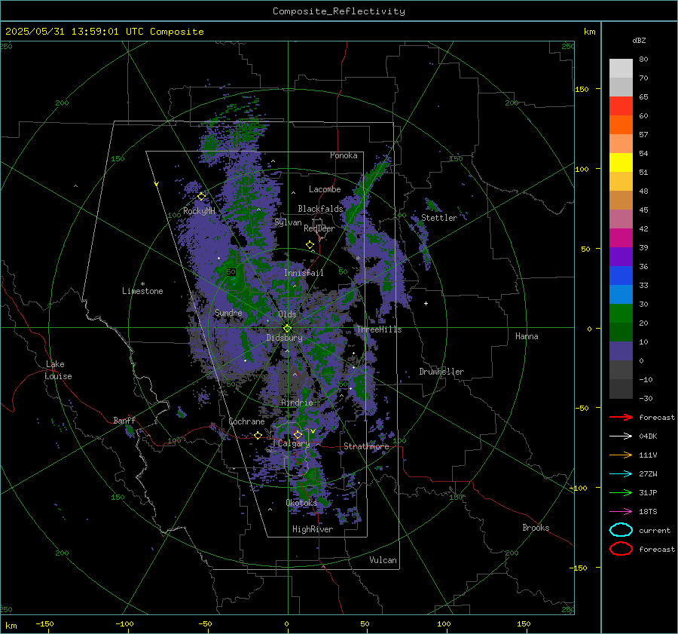The image size is (678, 634).
Task: Click the Cochrane label
Action: pos(246,421)
